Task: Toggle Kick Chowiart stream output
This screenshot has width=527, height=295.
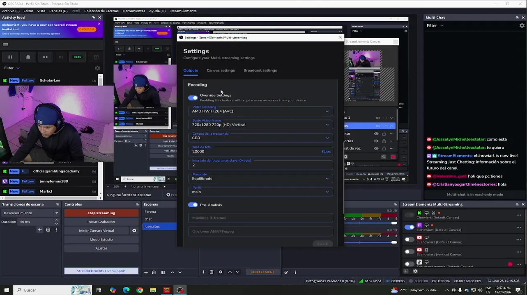Action: pos(409,215)
